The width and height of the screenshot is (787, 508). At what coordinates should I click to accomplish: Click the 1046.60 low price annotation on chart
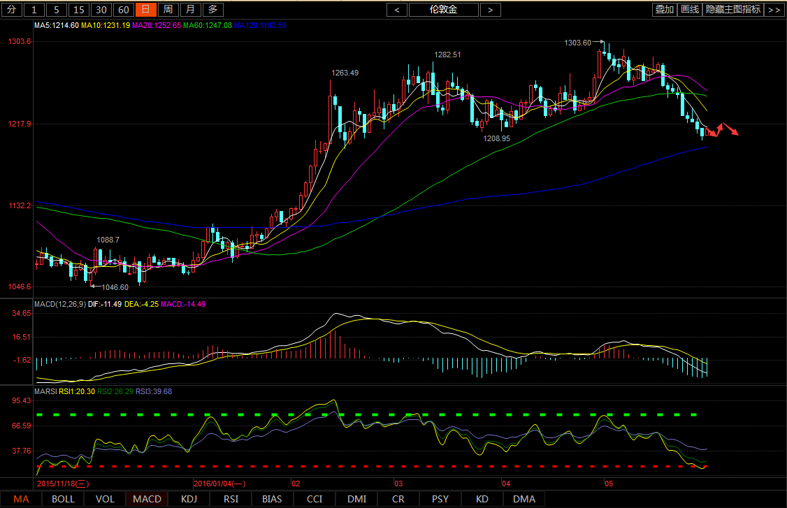pos(115,287)
